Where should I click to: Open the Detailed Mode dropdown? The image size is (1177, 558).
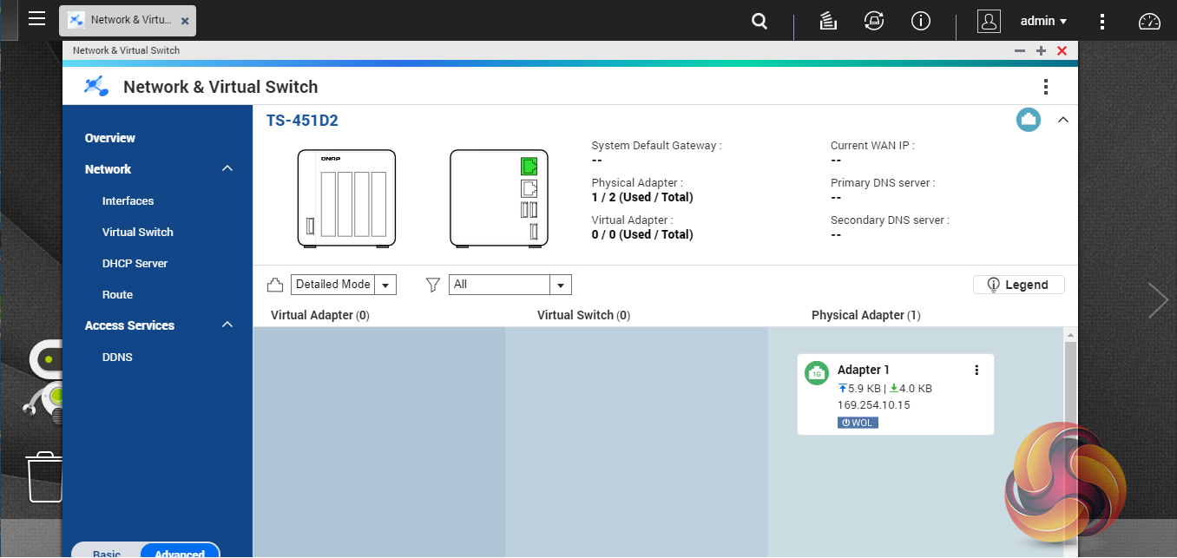click(344, 285)
